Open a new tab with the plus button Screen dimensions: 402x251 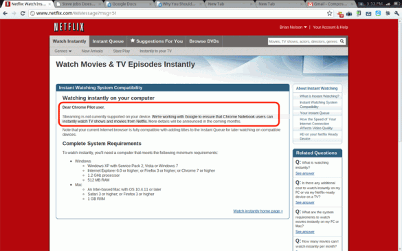click(x=361, y=4)
